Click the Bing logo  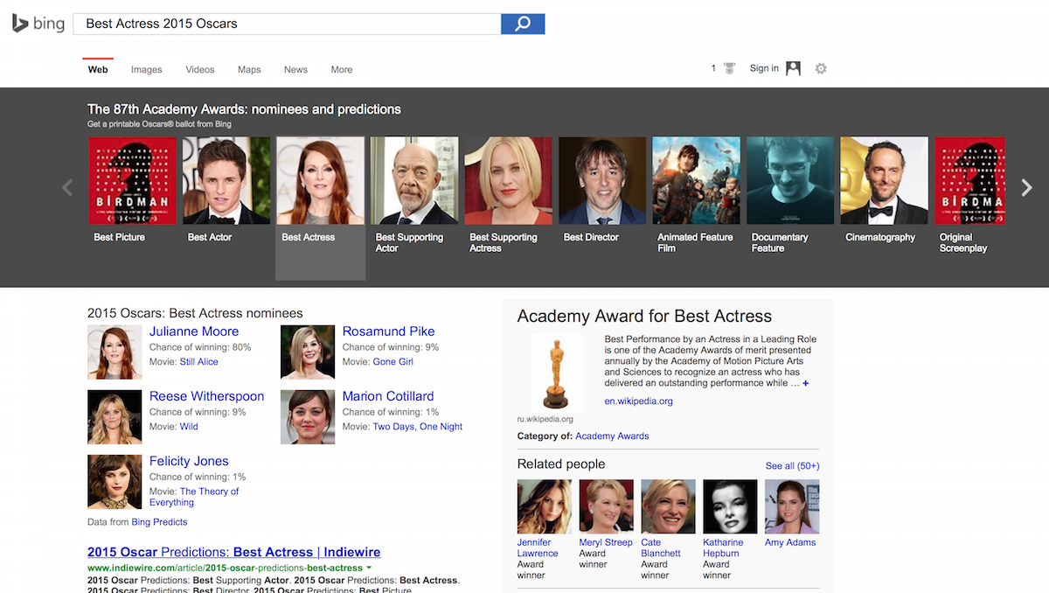click(x=38, y=24)
